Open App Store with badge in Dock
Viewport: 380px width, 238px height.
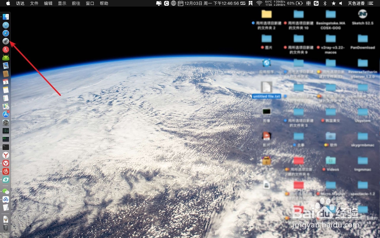click(x=6, y=114)
